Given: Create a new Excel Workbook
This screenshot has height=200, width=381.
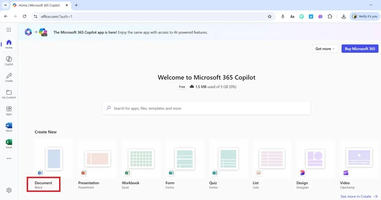Looking at the screenshot, I should tap(141, 164).
